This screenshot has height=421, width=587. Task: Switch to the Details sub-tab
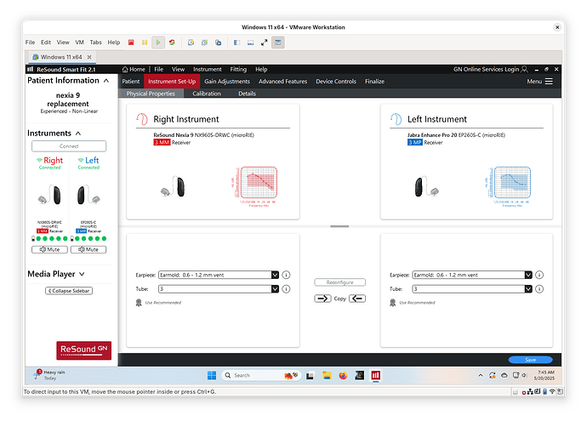tap(247, 94)
